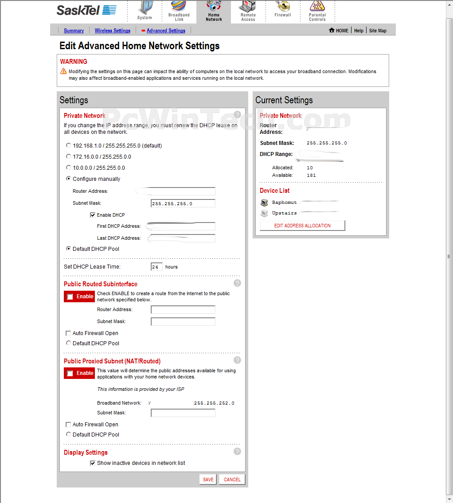Click the DHCP Lease Time hours field

(156, 267)
